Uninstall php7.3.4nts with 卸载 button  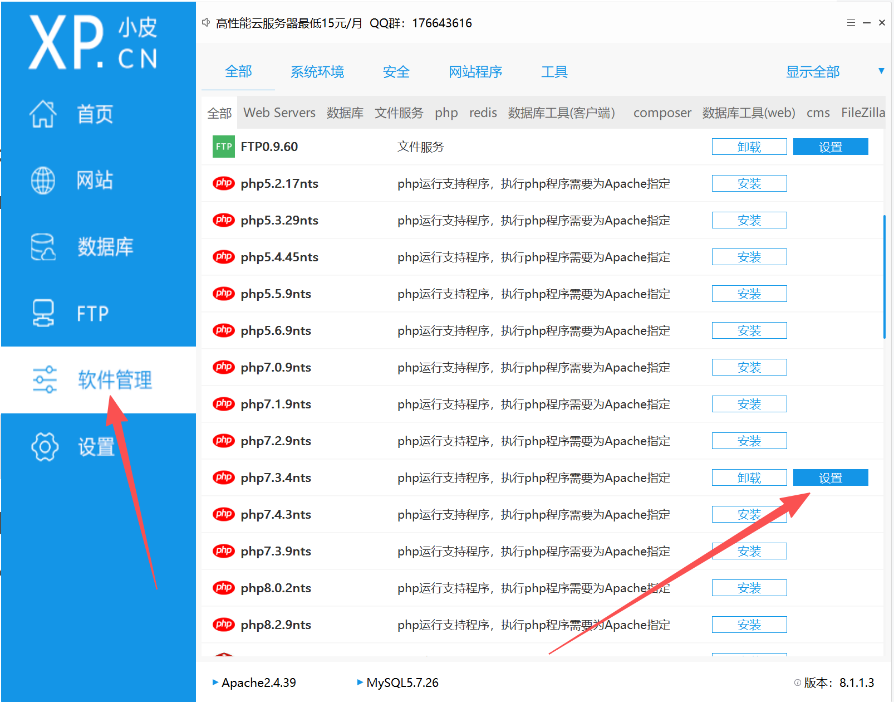coord(749,477)
